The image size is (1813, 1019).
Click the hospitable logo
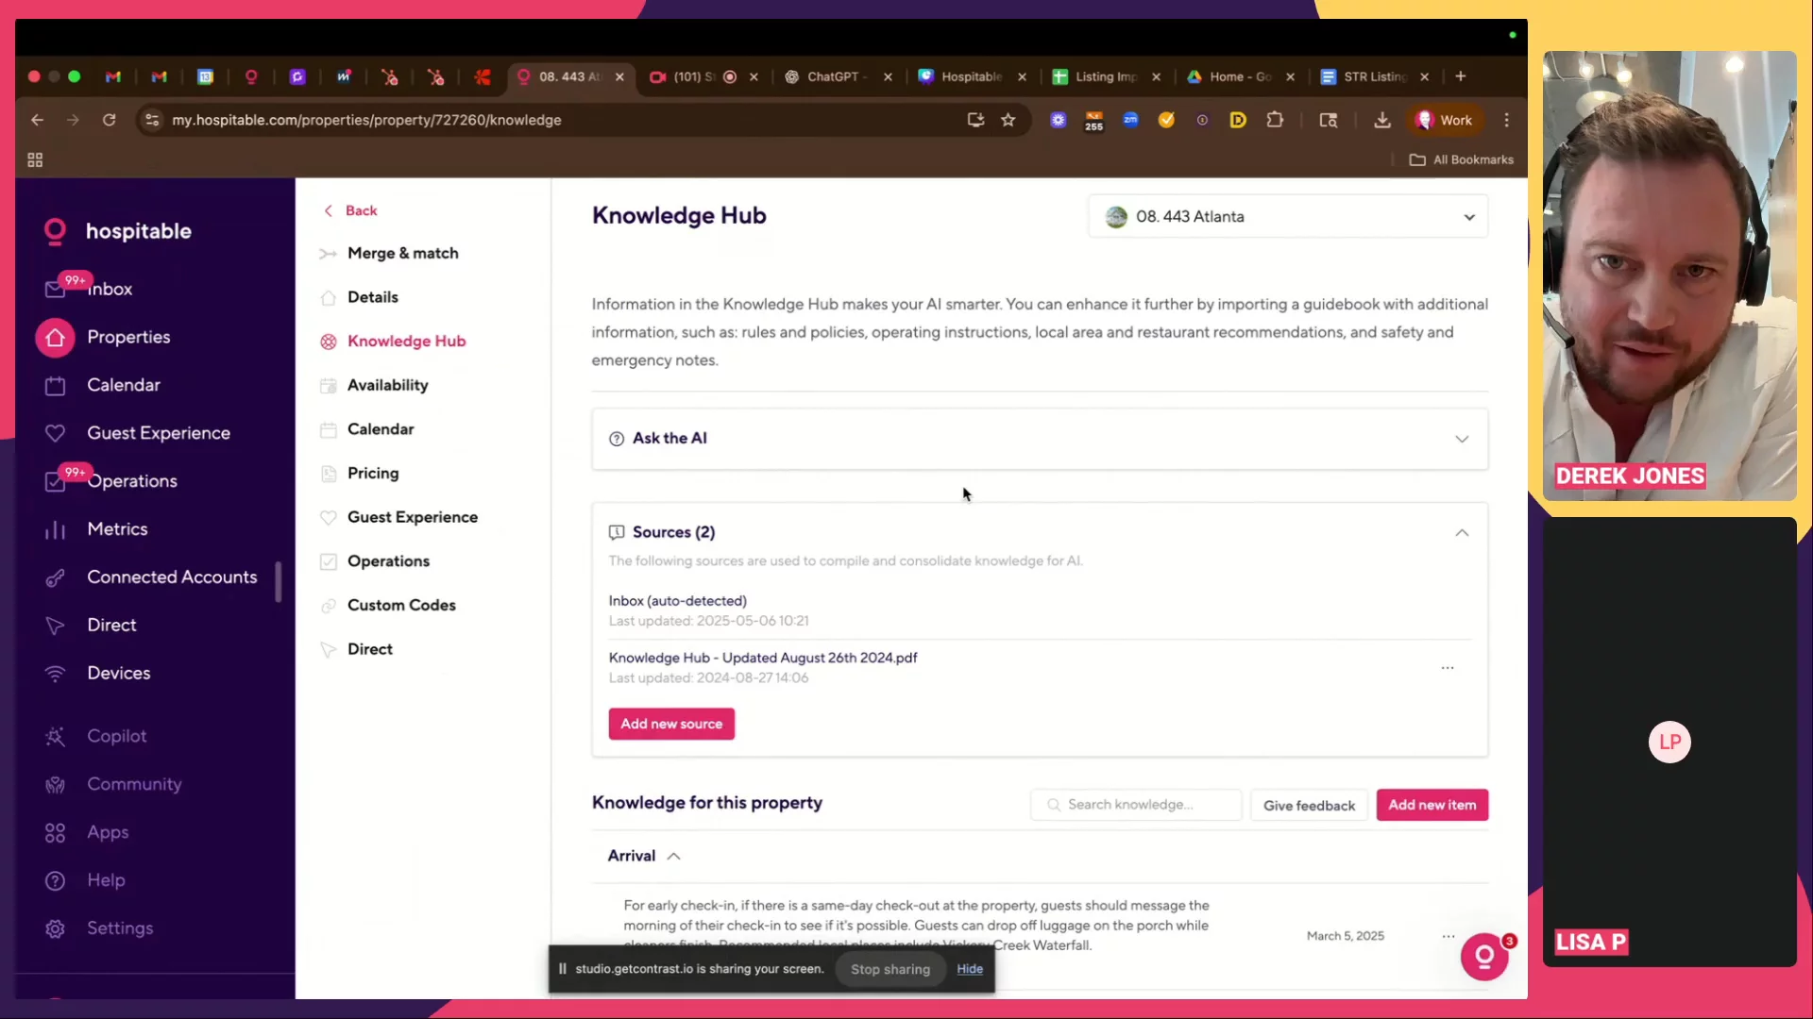pyautogui.click(x=118, y=231)
